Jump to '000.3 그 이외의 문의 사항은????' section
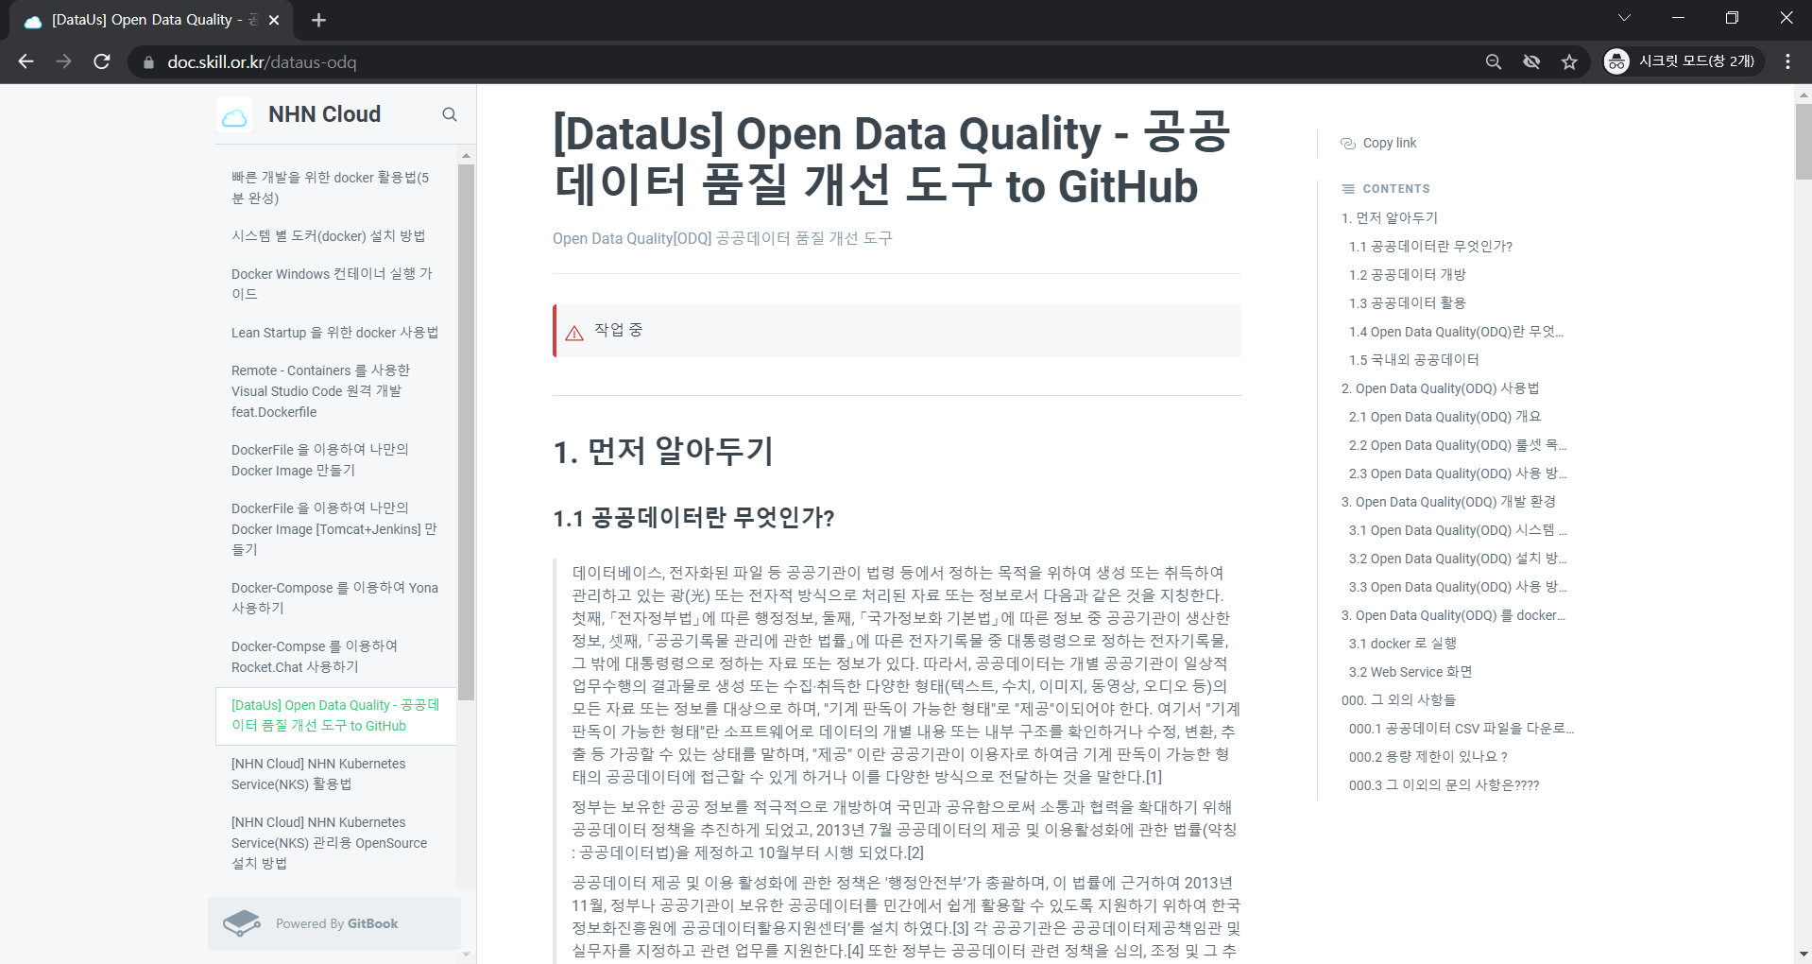Viewport: 1812px width, 964px height. (x=1444, y=785)
